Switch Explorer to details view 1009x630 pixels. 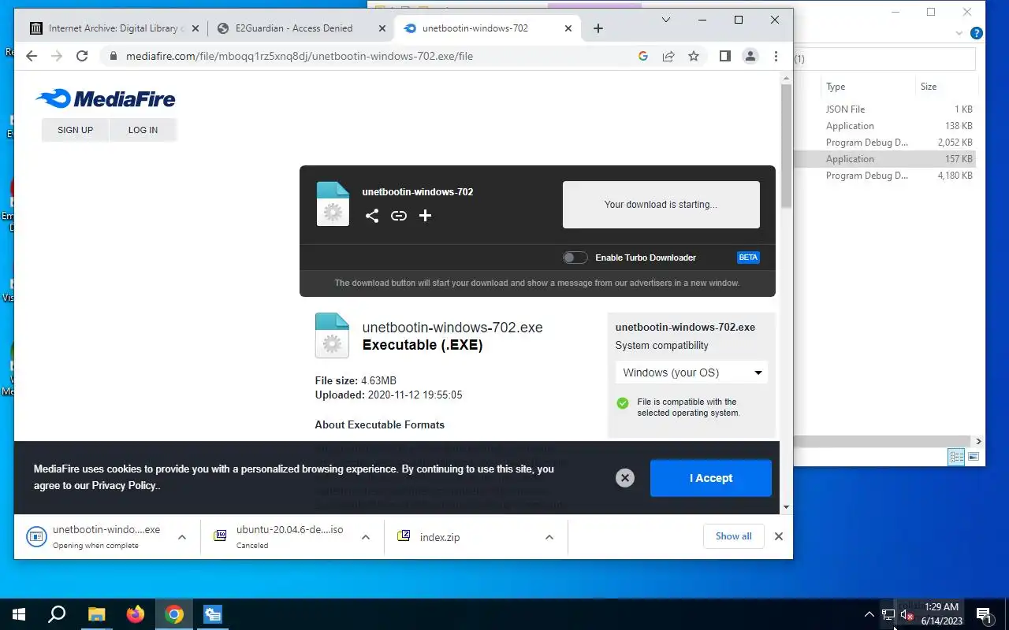click(957, 457)
